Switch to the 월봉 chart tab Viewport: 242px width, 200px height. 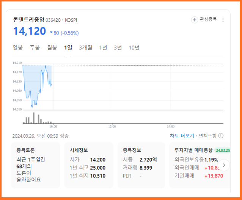click(52, 48)
